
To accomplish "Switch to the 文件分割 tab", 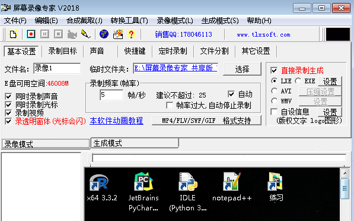I will 214,51.
